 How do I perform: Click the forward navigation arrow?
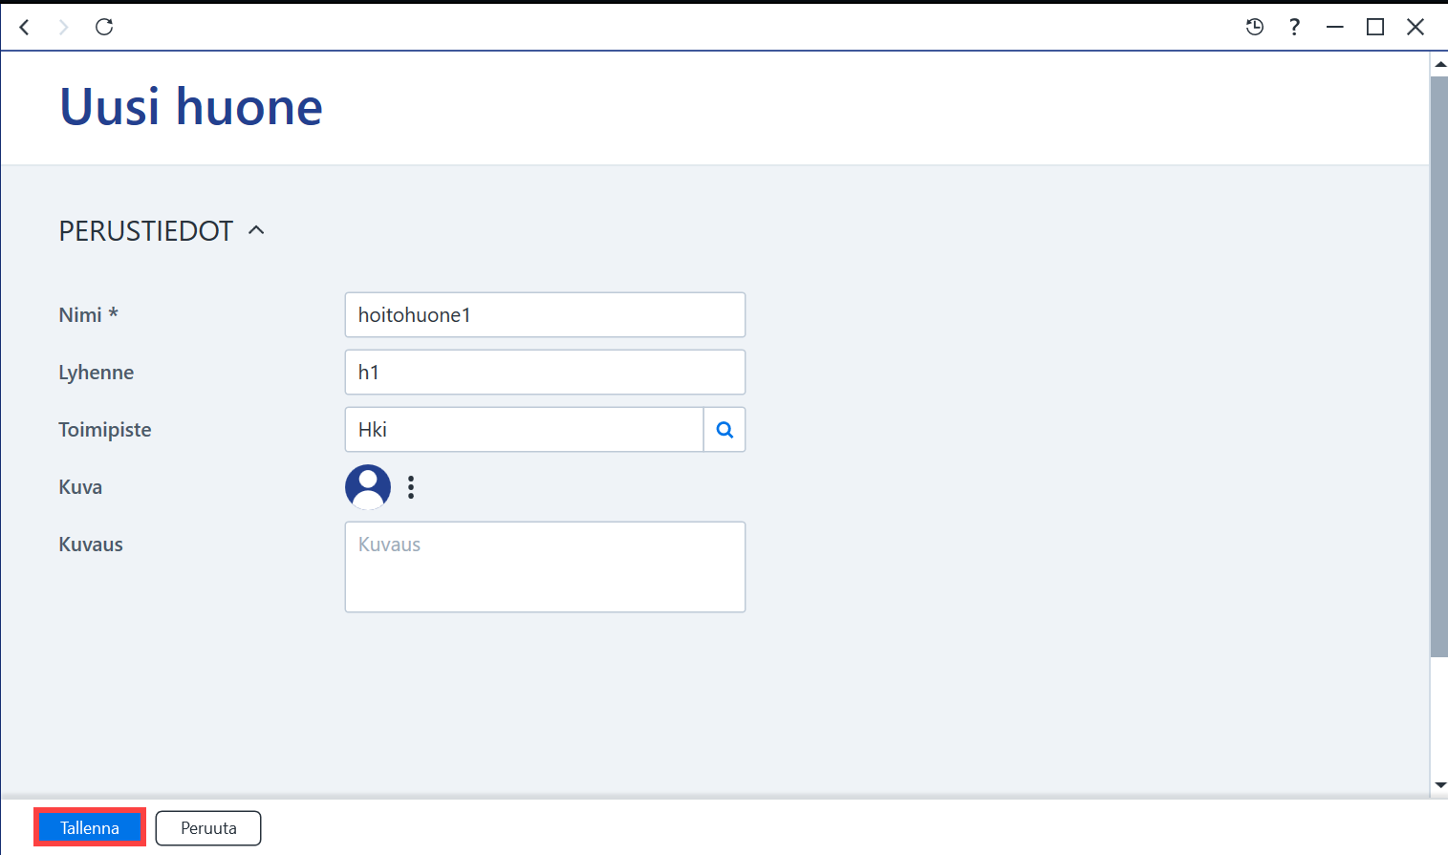[64, 27]
